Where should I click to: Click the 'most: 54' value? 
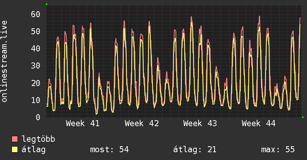[110, 150]
